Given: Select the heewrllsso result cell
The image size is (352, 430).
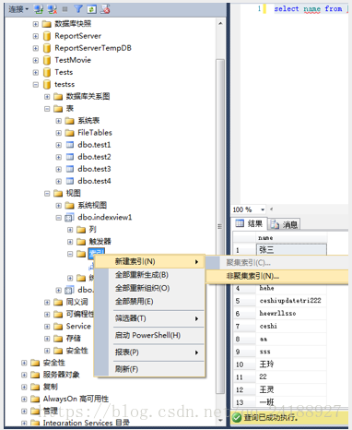Looking at the screenshot, I should (x=291, y=313).
